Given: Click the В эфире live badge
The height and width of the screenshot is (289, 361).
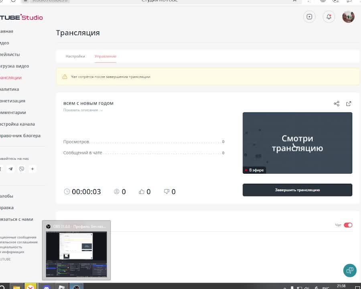Looking at the screenshot, I should pyautogui.click(x=254, y=170).
